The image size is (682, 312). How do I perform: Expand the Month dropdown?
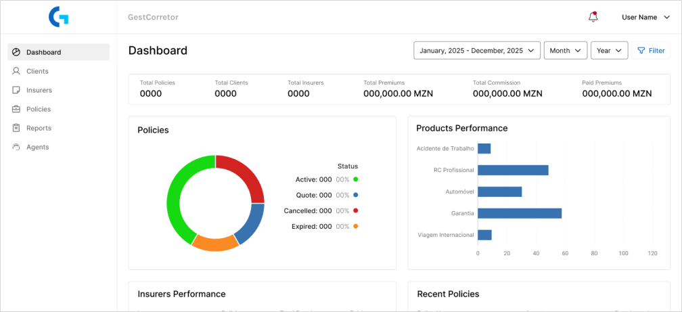point(565,51)
